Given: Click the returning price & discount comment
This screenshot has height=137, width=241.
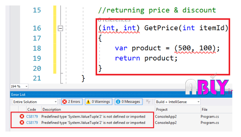Looking at the screenshot, I should click(157, 10).
